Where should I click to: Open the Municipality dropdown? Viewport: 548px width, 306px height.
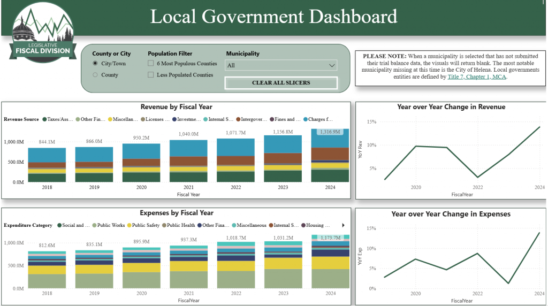[281, 65]
